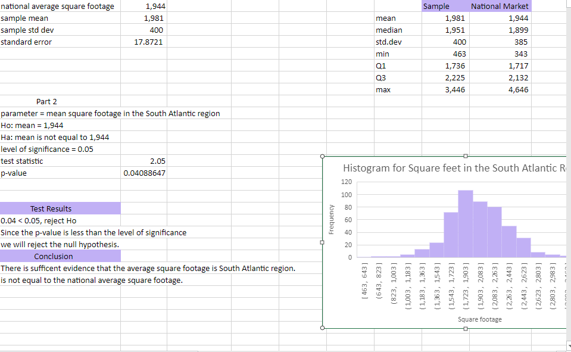The width and height of the screenshot is (571, 352).
Task: Select the 'Ho: mean = 1,944' cell
Action: [x=60, y=125]
